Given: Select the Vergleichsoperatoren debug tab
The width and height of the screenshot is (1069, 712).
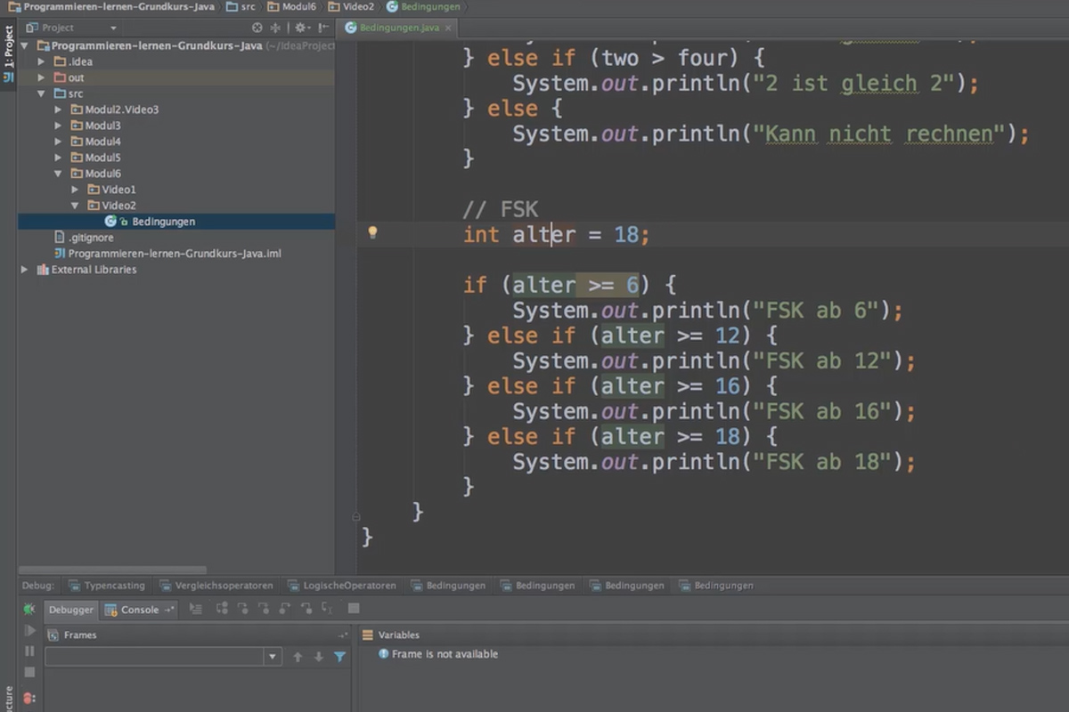Looking at the screenshot, I should [x=224, y=586].
